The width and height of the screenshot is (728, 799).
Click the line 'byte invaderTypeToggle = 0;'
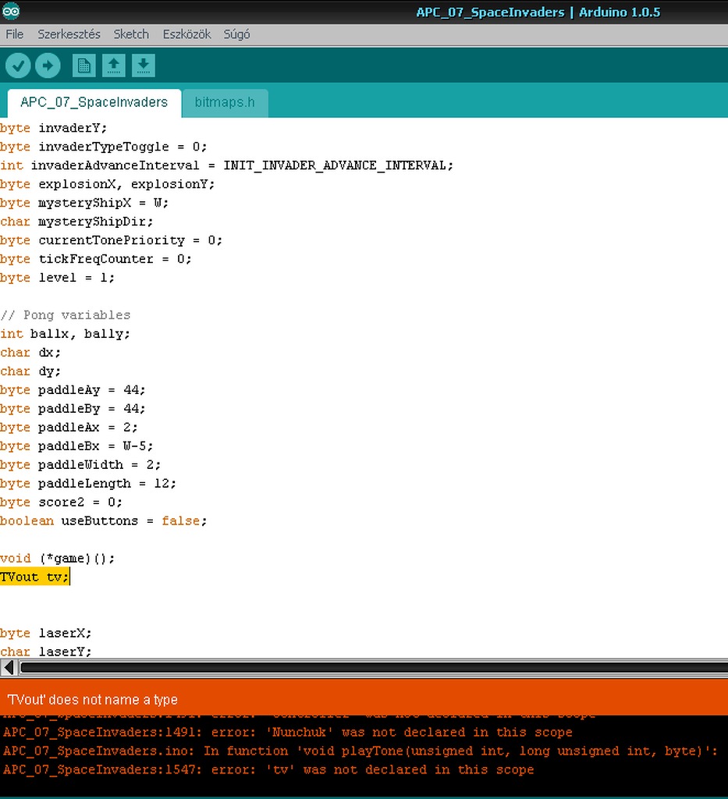point(104,147)
